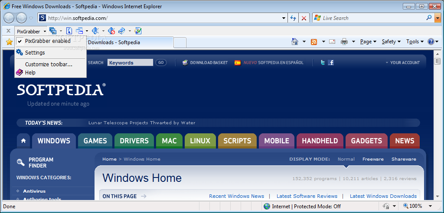Click the Print printer icon
This screenshot has height=213, width=444.
coord(344,42)
